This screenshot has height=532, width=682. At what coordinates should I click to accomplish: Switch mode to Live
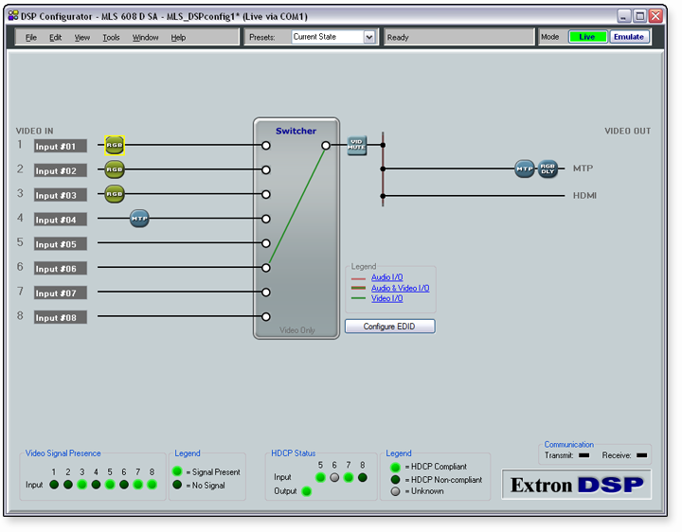click(587, 37)
